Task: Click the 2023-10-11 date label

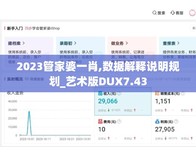Action: point(43,139)
